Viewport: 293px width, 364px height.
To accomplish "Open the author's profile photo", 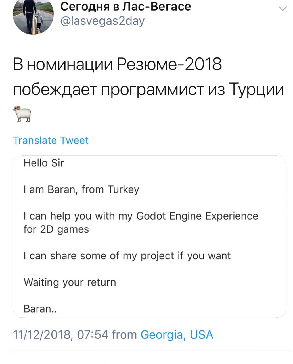I will coord(33,17).
